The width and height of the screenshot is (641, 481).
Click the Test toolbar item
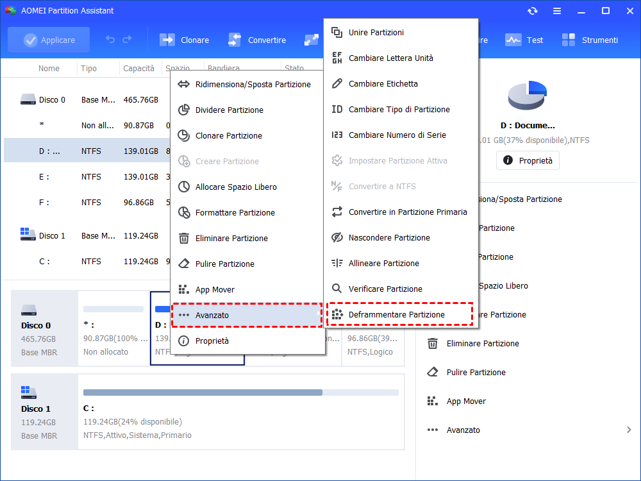pos(524,40)
